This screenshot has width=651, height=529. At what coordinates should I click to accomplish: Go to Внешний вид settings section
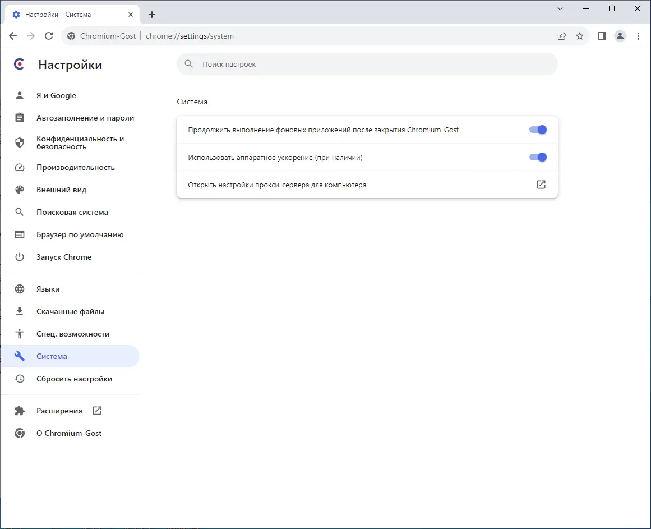[61, 190]
